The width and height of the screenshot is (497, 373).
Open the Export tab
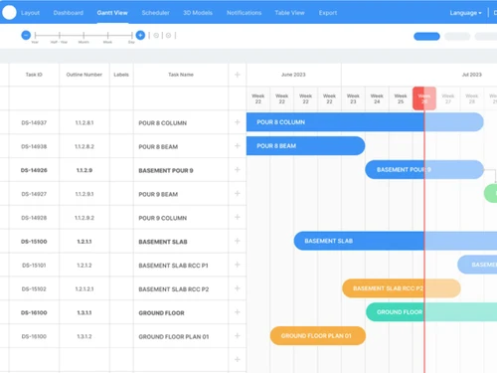click(x=328, y=13)
